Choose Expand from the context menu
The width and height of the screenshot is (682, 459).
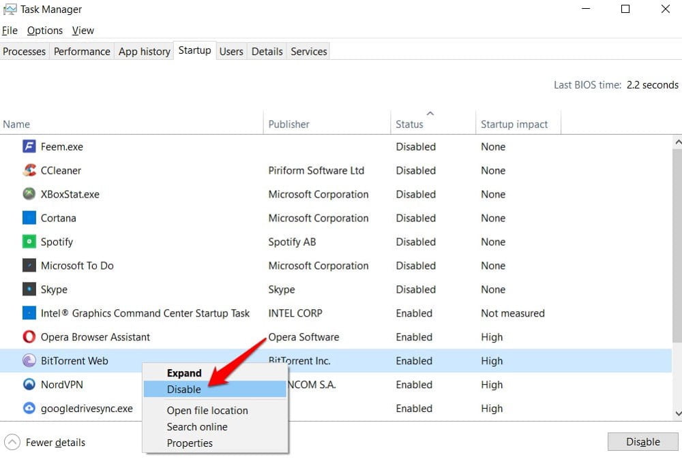[x=184, y=373]
